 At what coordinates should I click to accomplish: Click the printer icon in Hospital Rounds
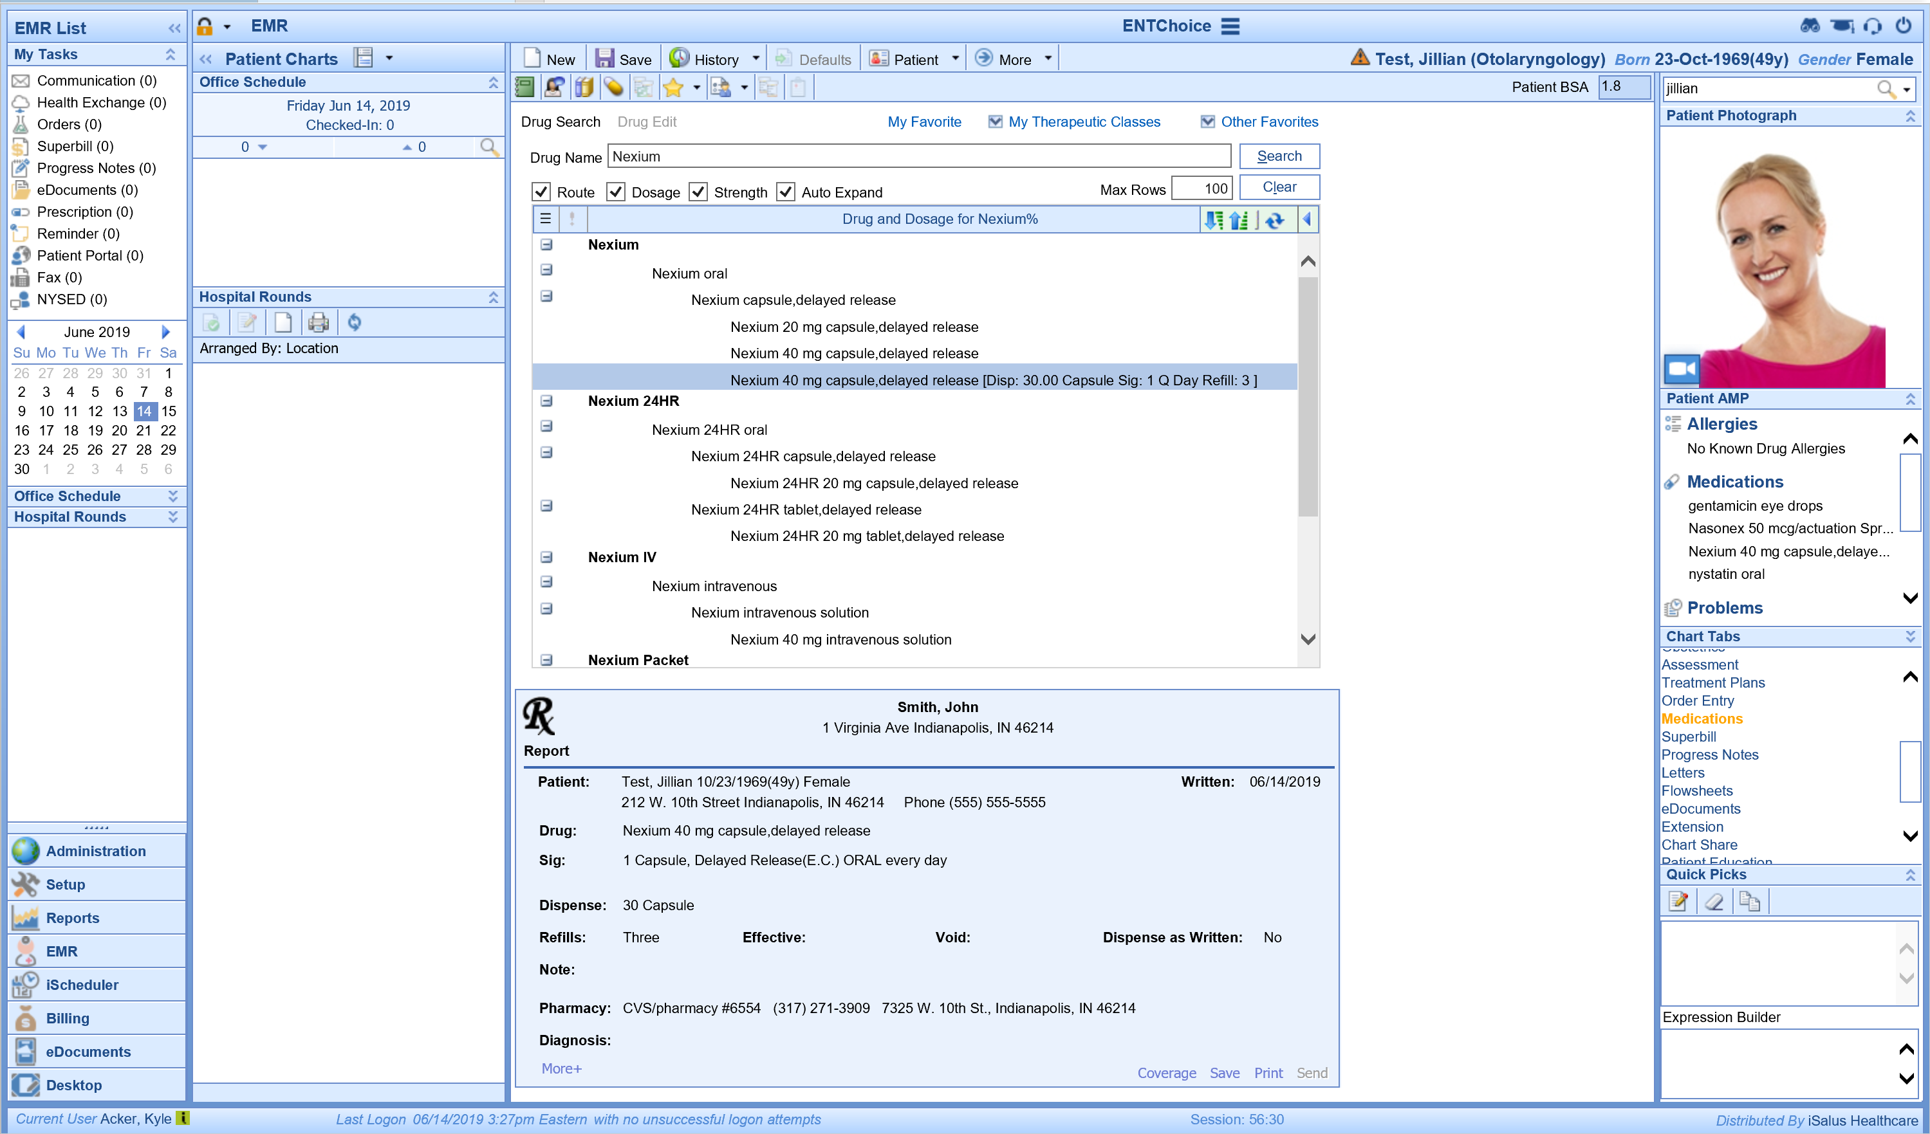click(x=318, y=322)
